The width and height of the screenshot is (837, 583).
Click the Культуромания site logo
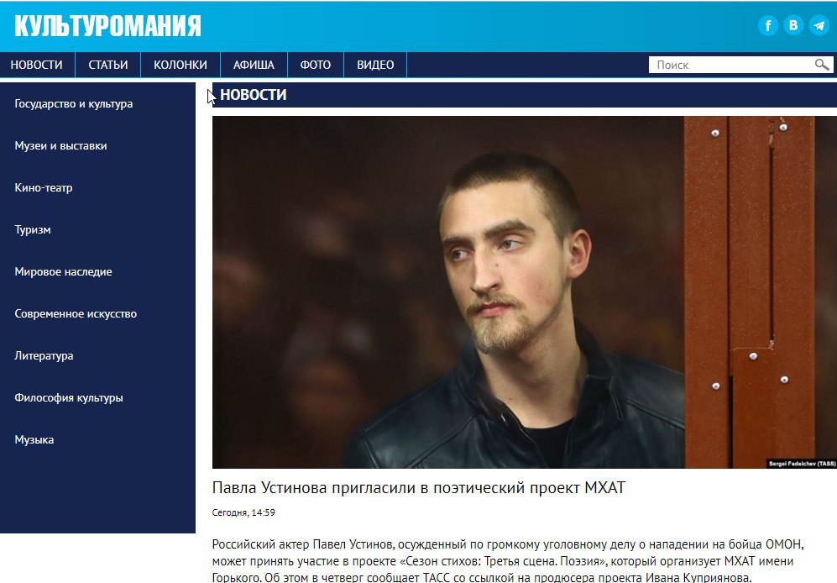107,26
